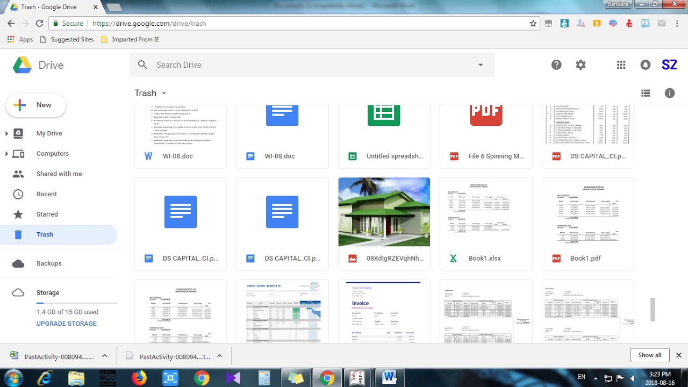Screen dimensions: 688x387
Task: Click the Google Drive logo
Action: 23,65
